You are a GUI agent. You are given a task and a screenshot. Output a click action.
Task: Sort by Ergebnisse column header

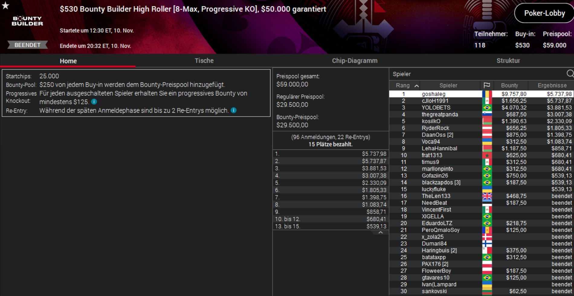(x=552, y=85)
